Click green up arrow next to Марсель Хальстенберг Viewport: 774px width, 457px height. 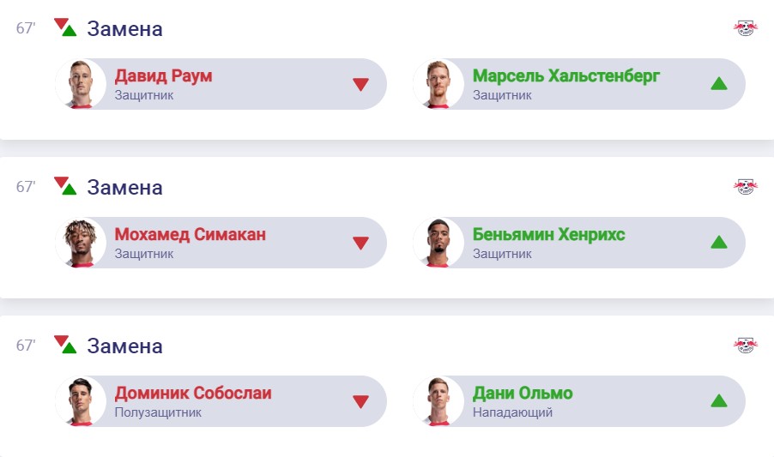pyautogui.click(x=718, y=84)
